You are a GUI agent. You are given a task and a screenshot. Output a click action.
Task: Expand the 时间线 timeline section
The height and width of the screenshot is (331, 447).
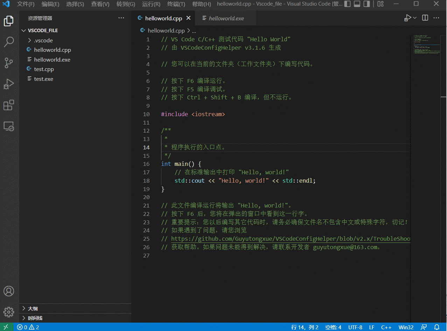(33, 318)
